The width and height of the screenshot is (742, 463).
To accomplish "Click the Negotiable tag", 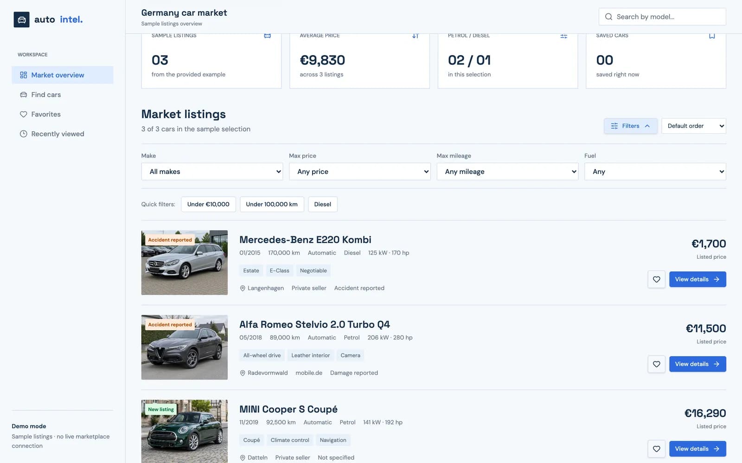I will pyautogui.click(x=313, y=271).
